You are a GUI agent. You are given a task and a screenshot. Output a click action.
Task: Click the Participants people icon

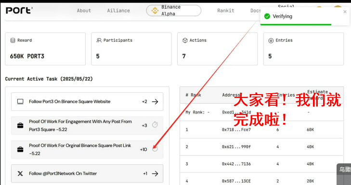coord(99,40)
